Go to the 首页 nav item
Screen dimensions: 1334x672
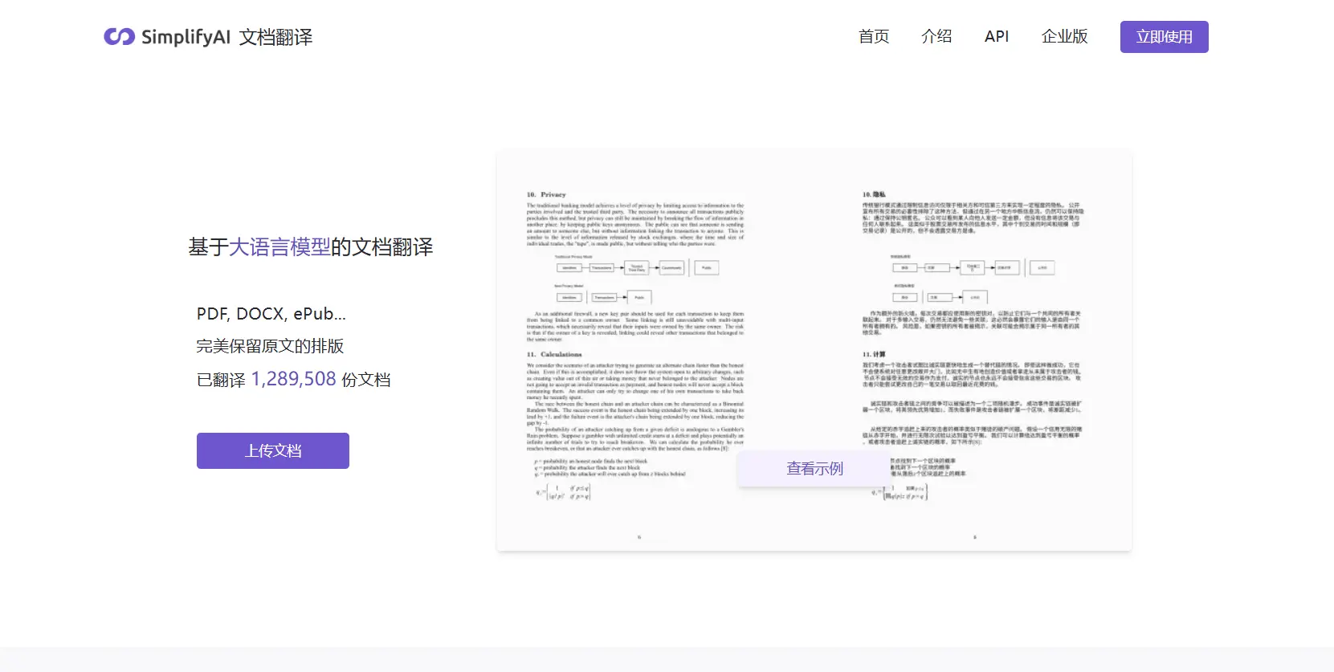[x=873, y=36]
